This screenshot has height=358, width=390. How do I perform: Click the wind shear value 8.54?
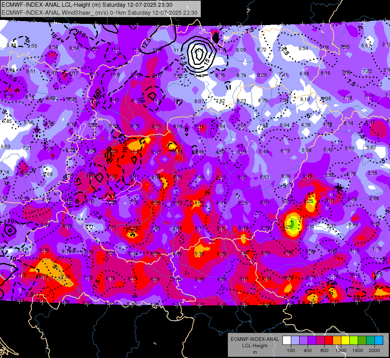click(x=53, y=47)
